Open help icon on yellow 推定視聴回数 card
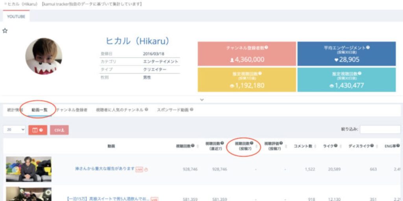This screenshot has height=201, width=403. point(260,73)
